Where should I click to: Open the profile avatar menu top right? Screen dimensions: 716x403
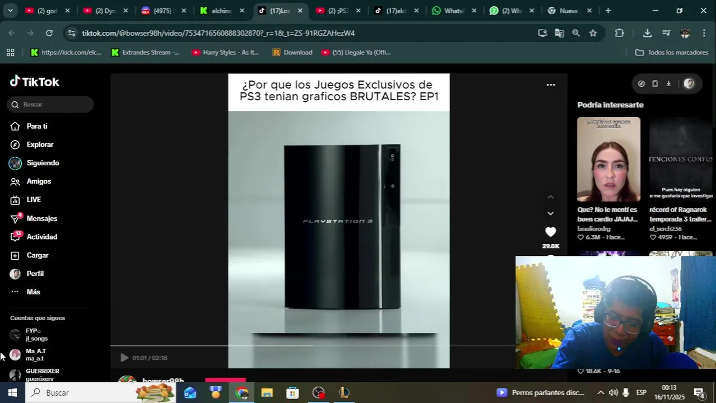pos(689,83)
